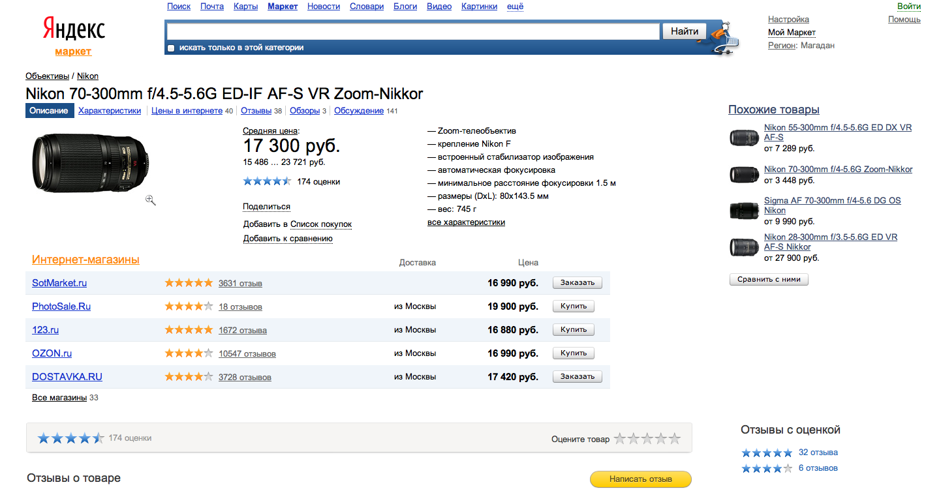Click the blue star rating beside 174 оценки
This screenshot has width=926, height=491.
267,182
